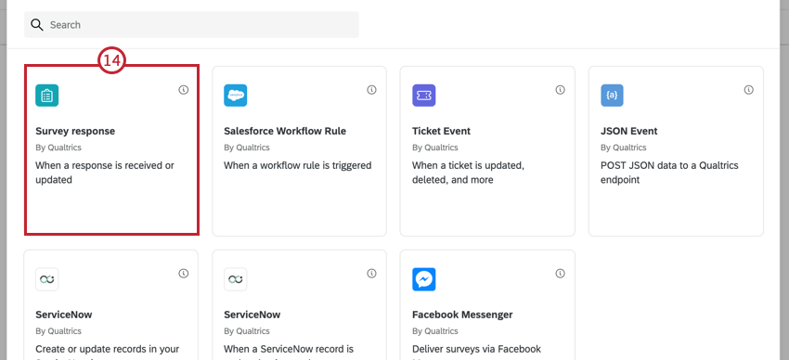Click the JSON Event braces icon
Screen dimensions: 789x360
pos(612,95)
